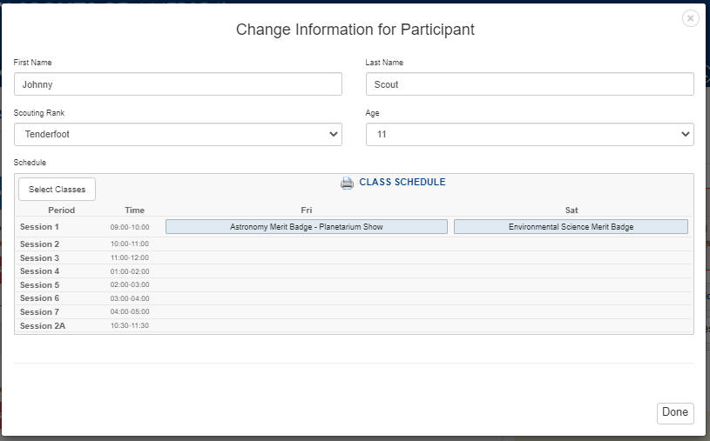Click the First Name input field
The height and width of the screenshot is (441, 710).
[x=178, y=84]
